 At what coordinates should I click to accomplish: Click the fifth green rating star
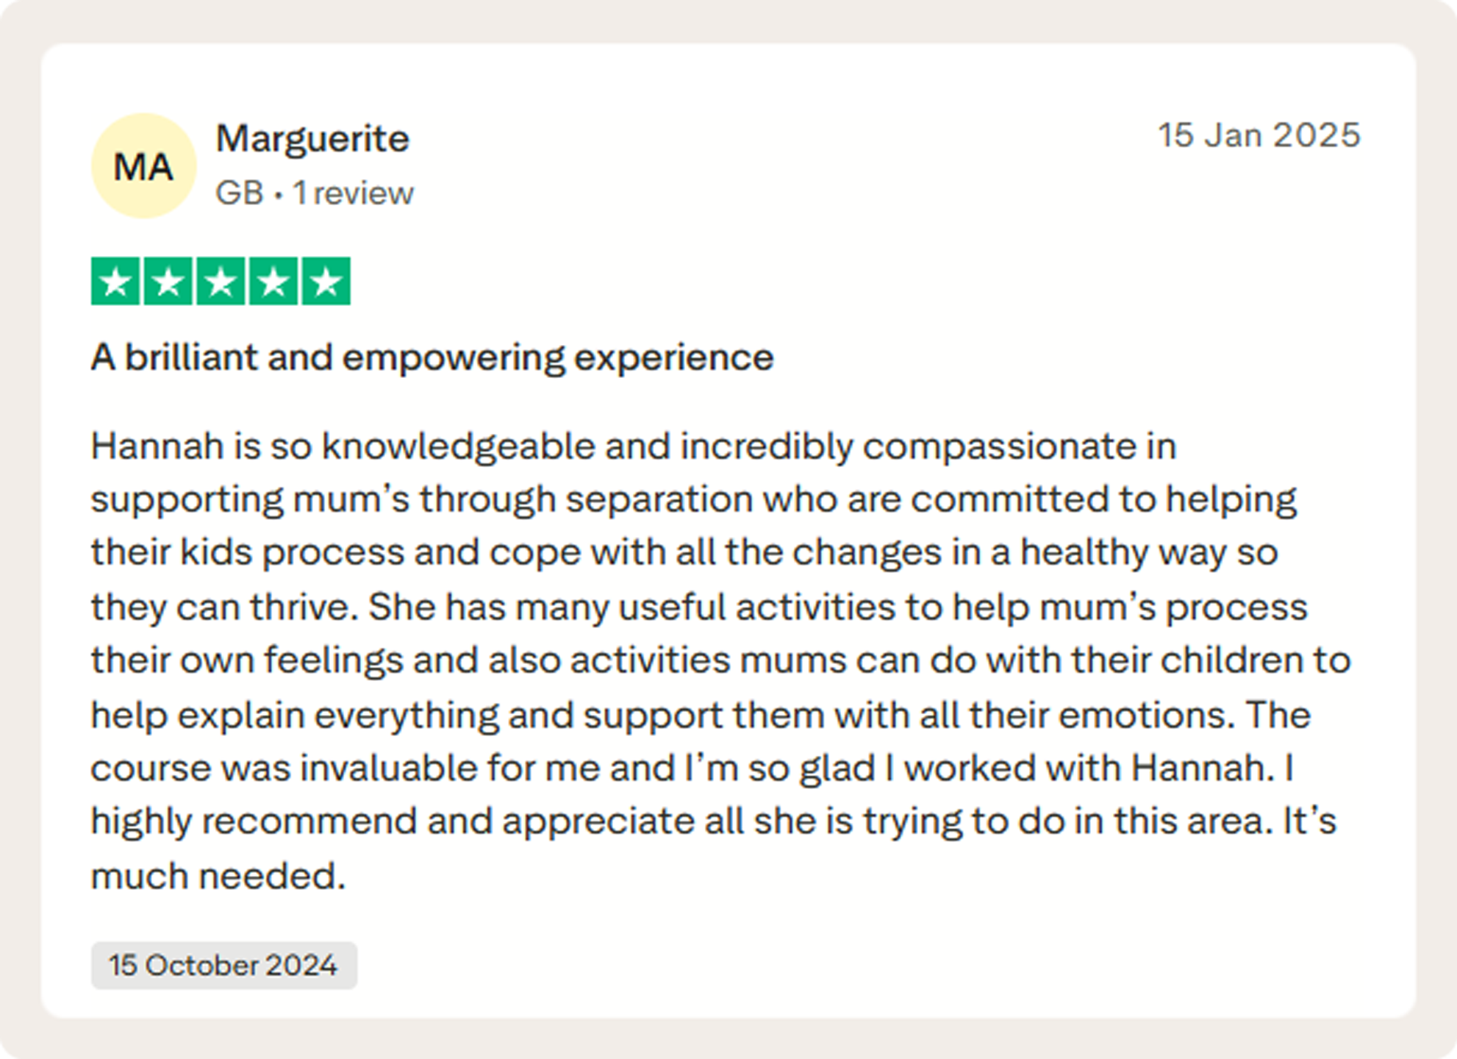click(326, 281)
